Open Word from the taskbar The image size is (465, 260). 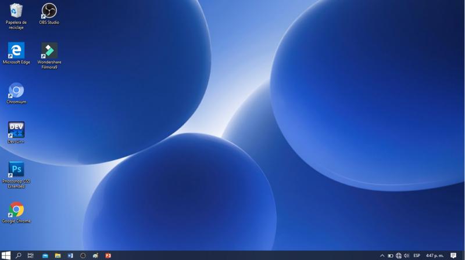click(x=70, y=255)
